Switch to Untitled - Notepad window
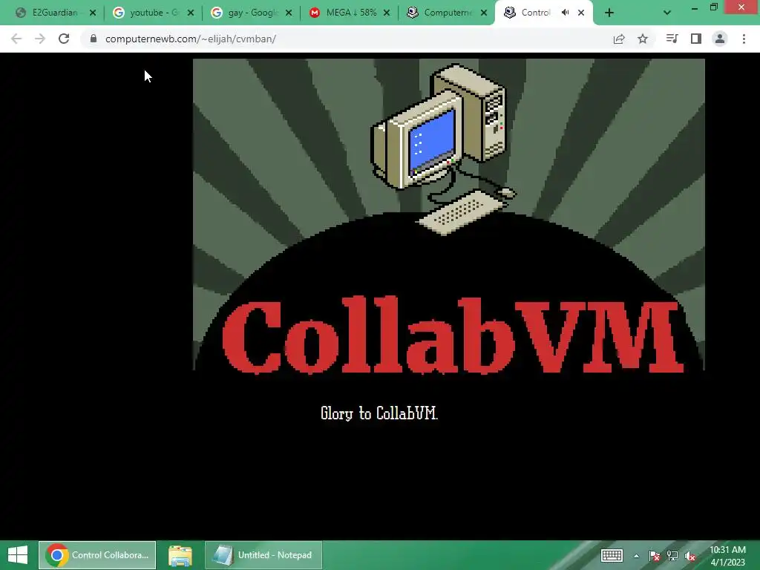 (x=263, y=555)
